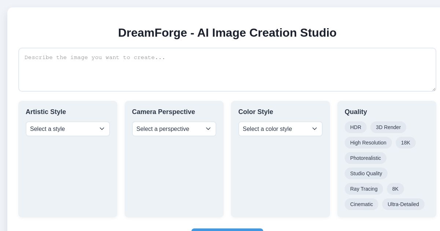Enable the 8K quality tag
This screenshot has width=440, height=231.
point(395,189)
